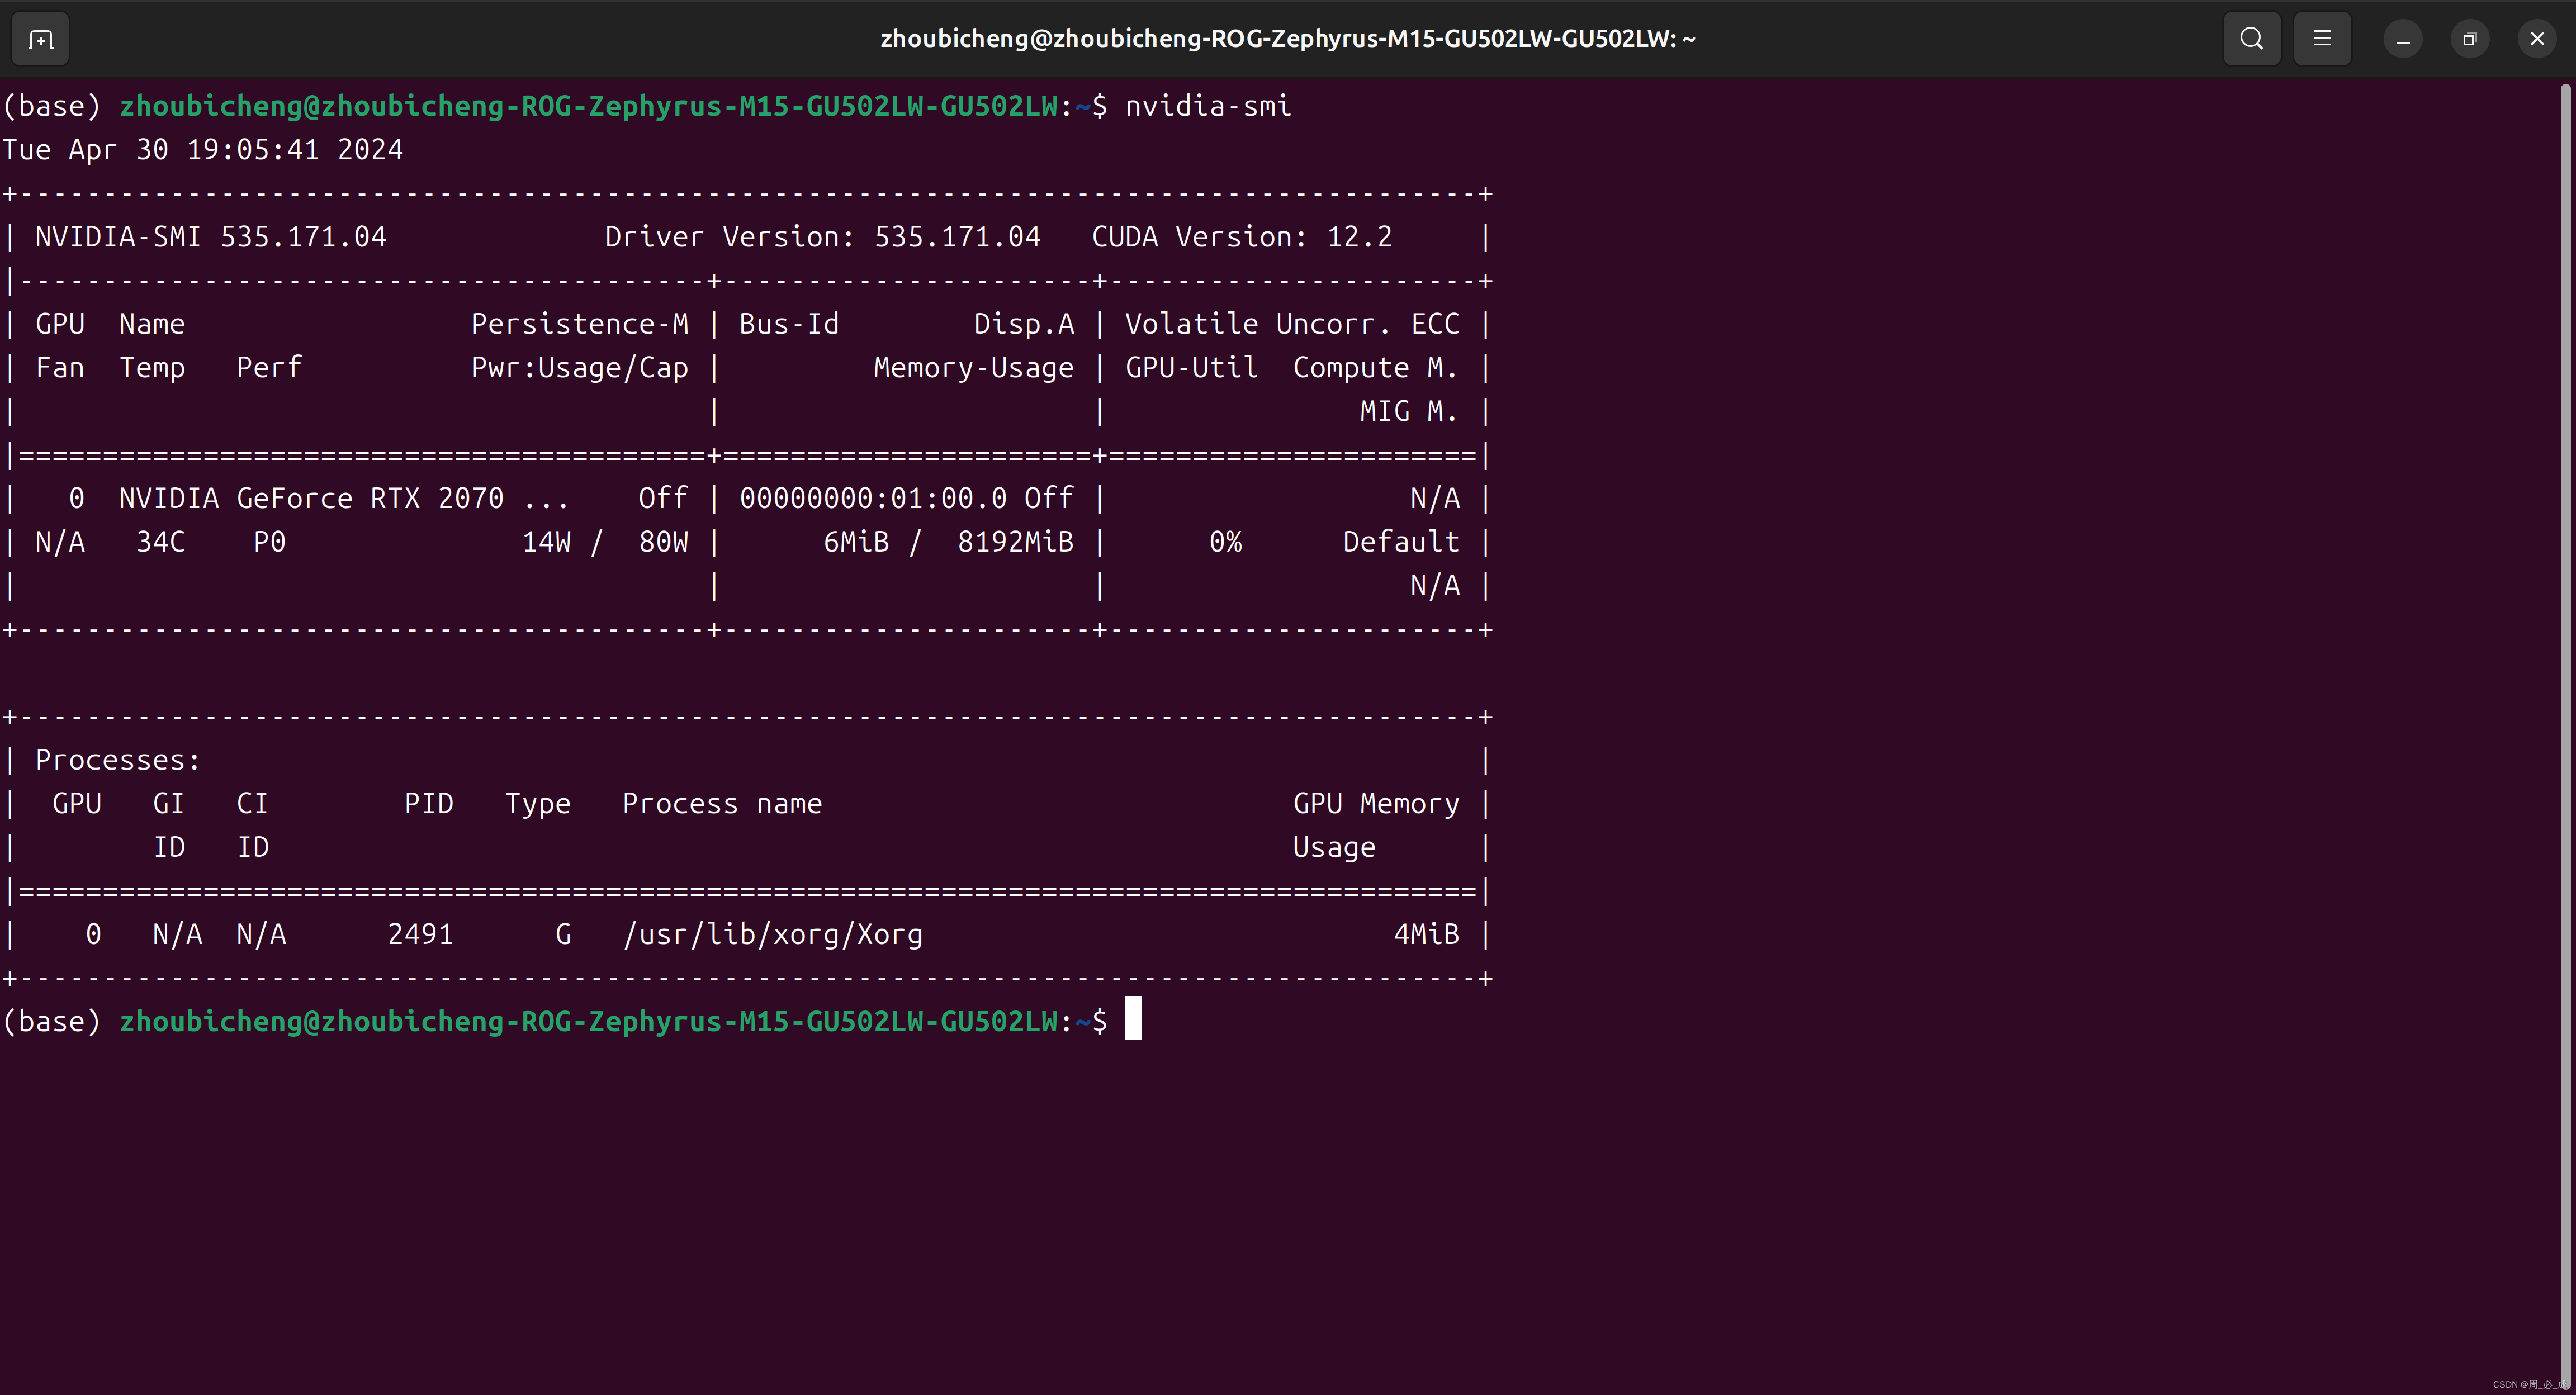Click the 8192MiB memory total value
Image resolution: width=2576 pixels, height=1395 pixels.
[1015, 542]
